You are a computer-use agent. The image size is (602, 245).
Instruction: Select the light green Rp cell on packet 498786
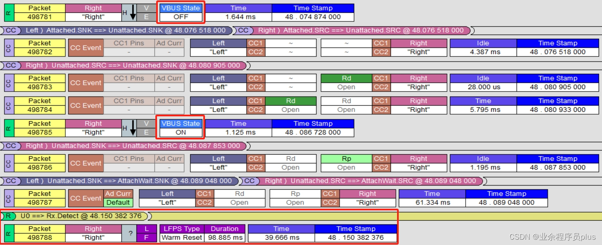point(346,158)
